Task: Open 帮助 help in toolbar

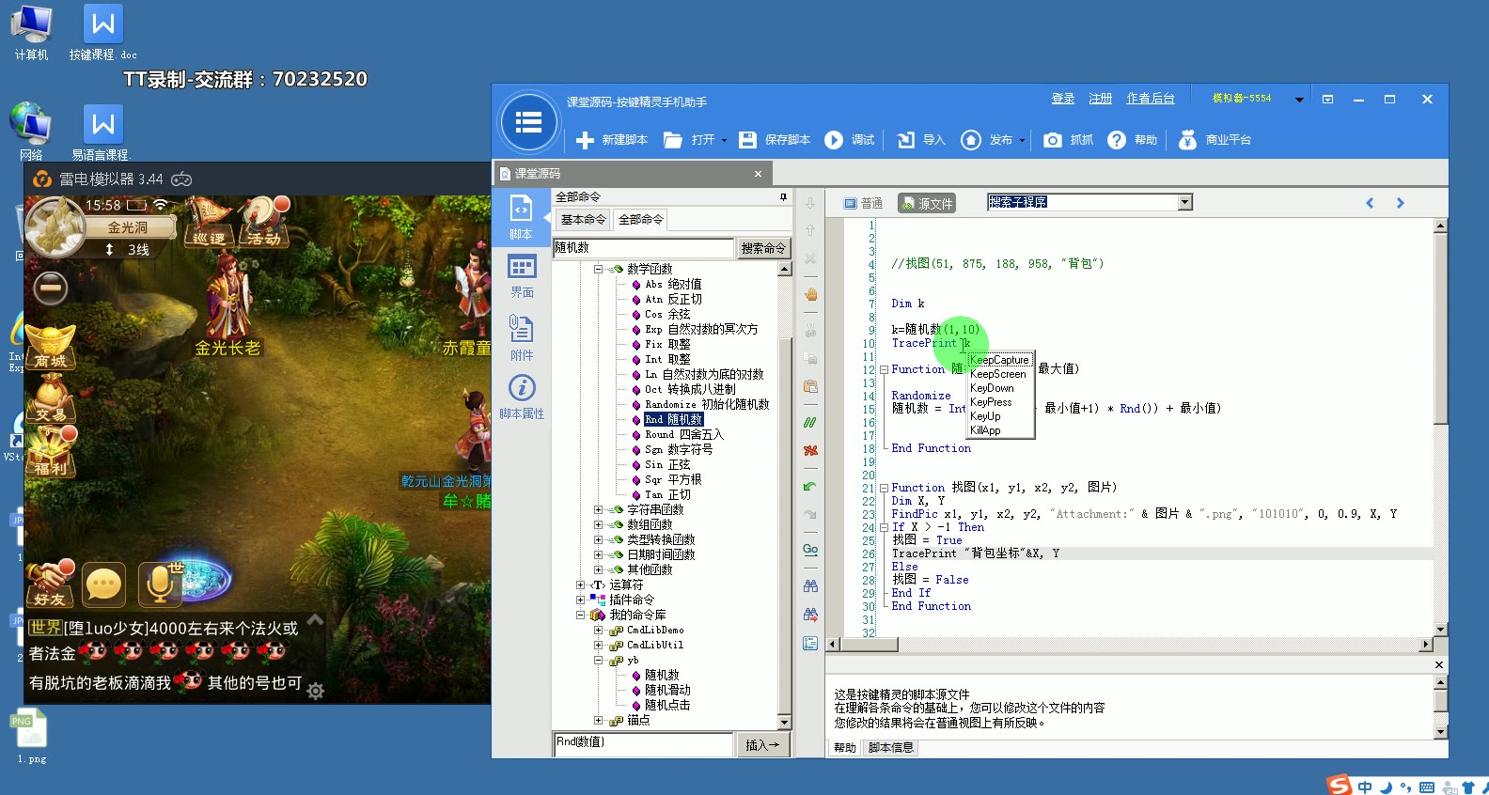Action: pos(1133,140)
